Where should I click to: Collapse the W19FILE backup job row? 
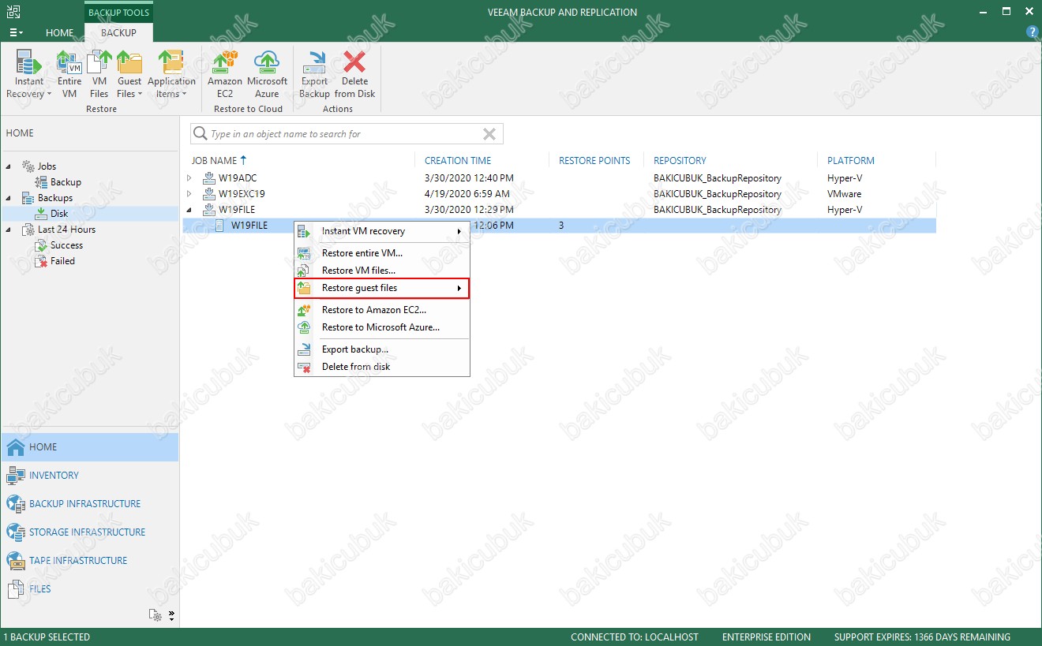point(189,210)
